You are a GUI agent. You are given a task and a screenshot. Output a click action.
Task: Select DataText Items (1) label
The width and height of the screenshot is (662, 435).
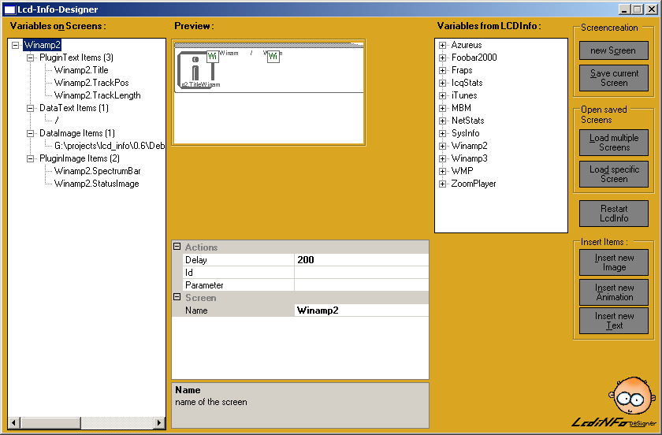(x=74, y=108)
